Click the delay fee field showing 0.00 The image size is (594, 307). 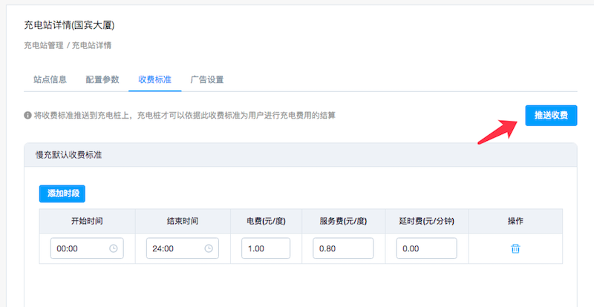click(x=426, y=249)
